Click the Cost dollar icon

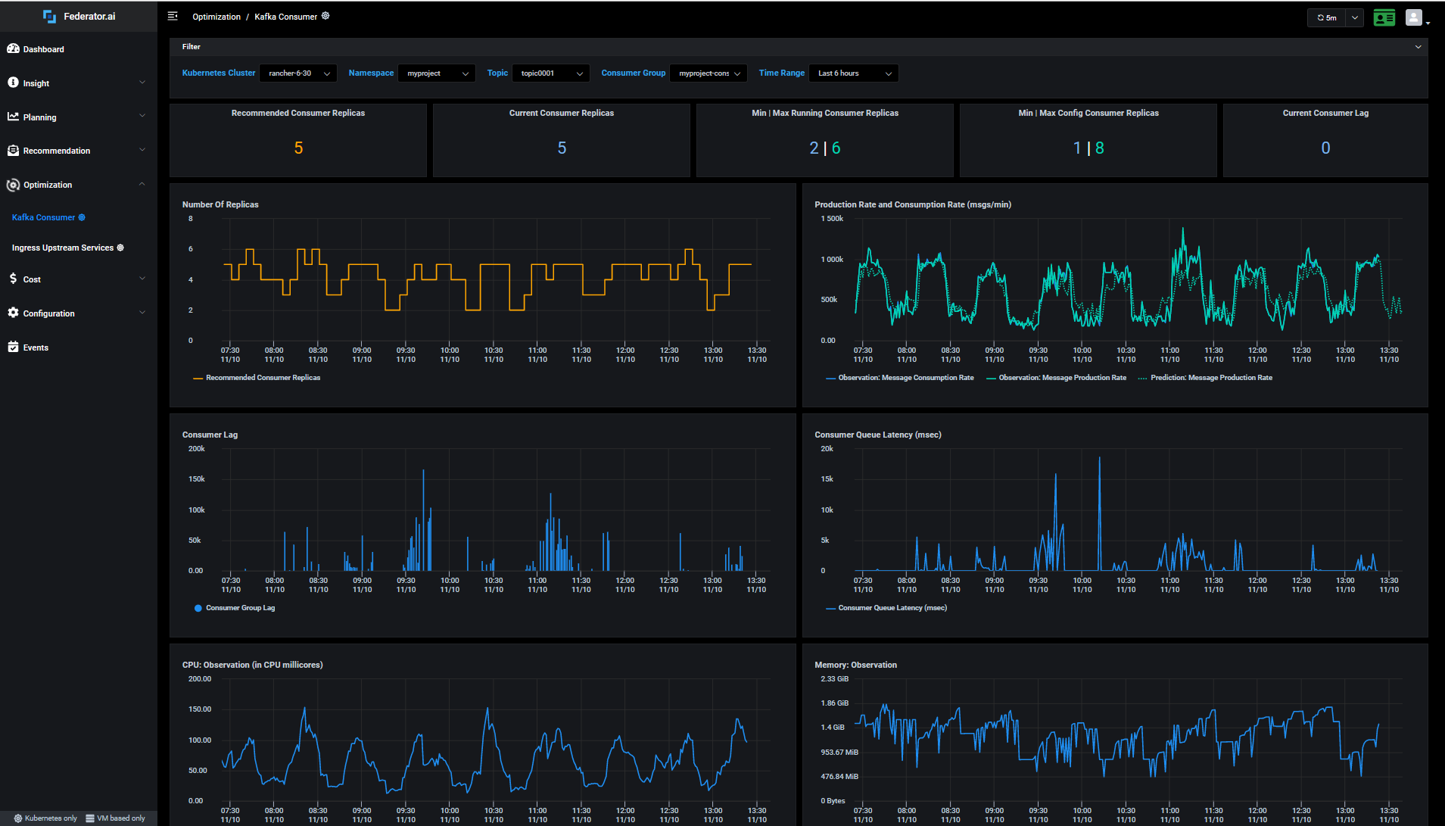[x=13, y=279]
